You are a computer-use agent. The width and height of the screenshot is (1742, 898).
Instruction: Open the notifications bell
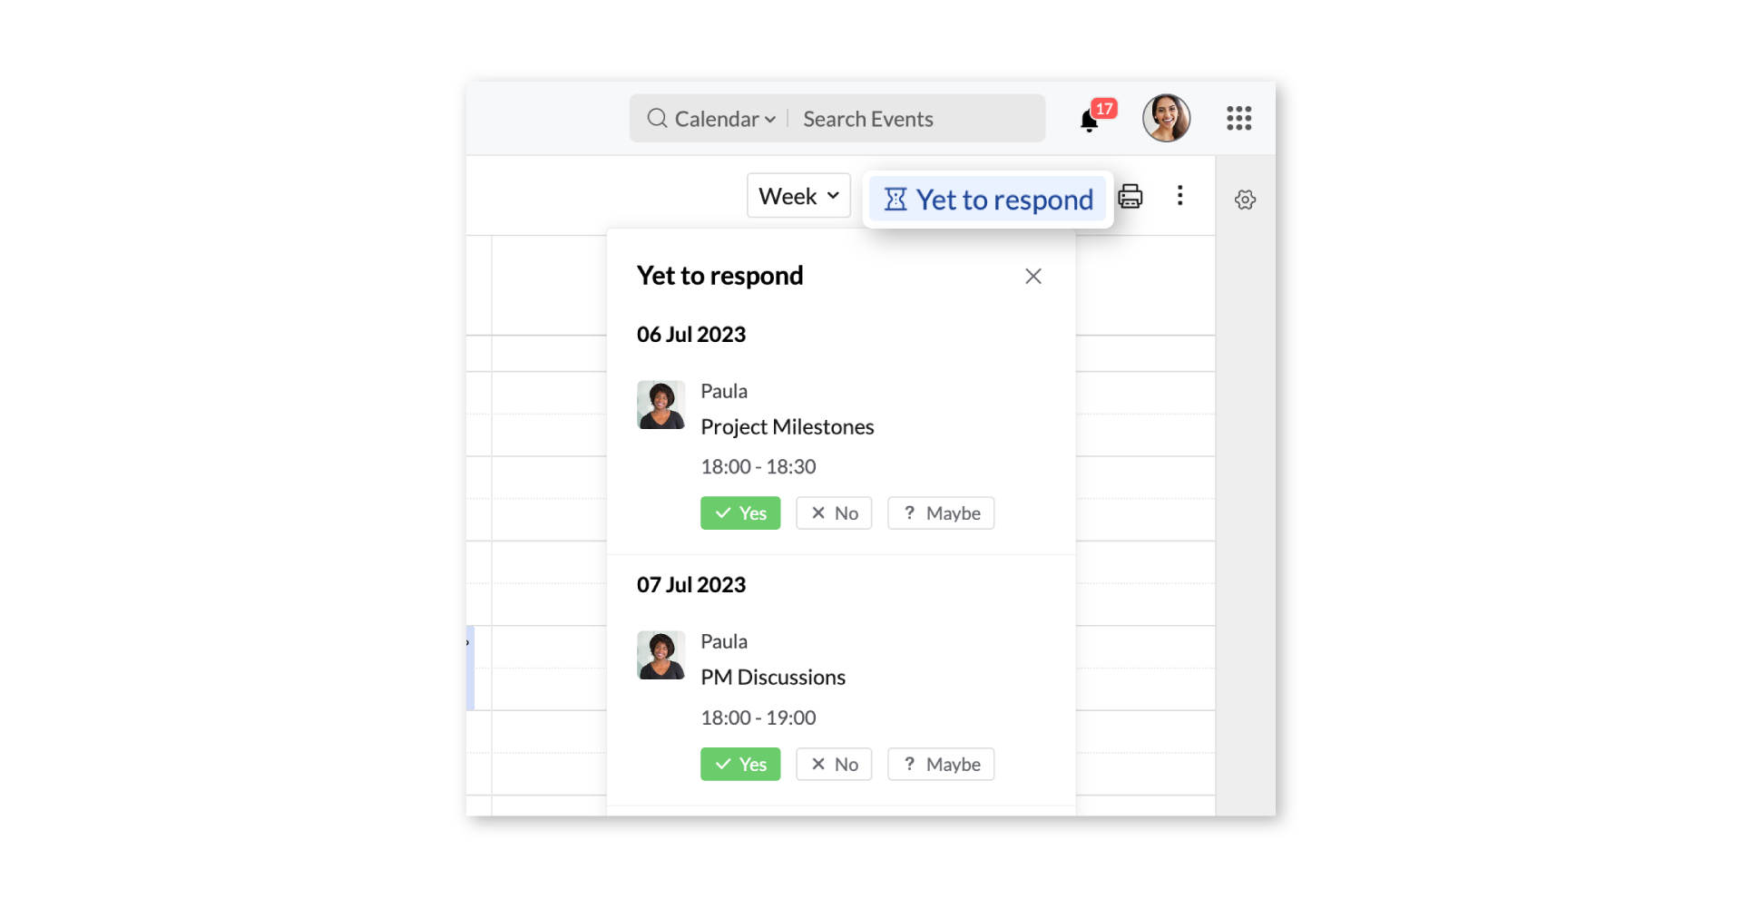[x=1090, y=120]
